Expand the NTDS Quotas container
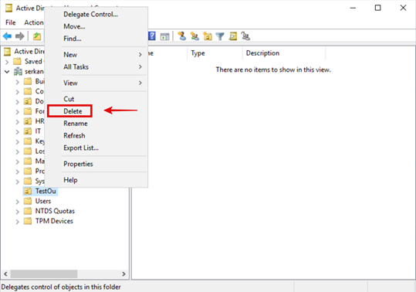The height and width of the screenshot is (292, 416). click(18, 212)
